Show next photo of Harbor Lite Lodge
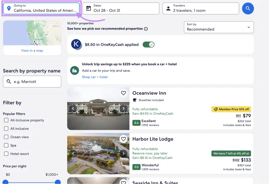The height and width of the screenshot is (184, 269). click(x=123, y=154)
